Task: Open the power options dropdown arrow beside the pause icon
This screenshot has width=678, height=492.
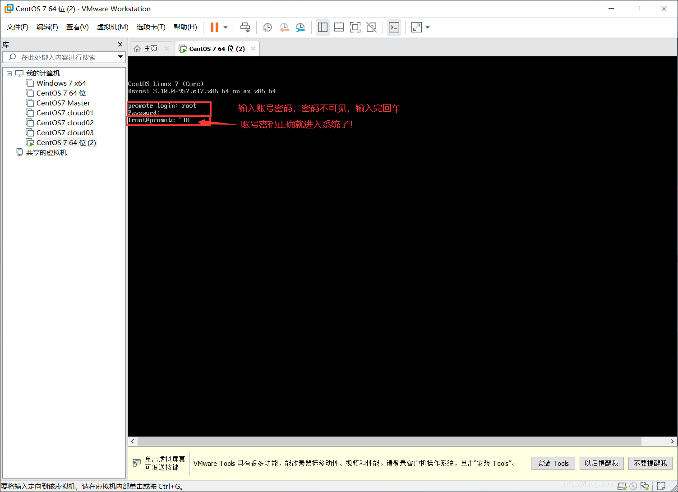Action: [226, 27]
